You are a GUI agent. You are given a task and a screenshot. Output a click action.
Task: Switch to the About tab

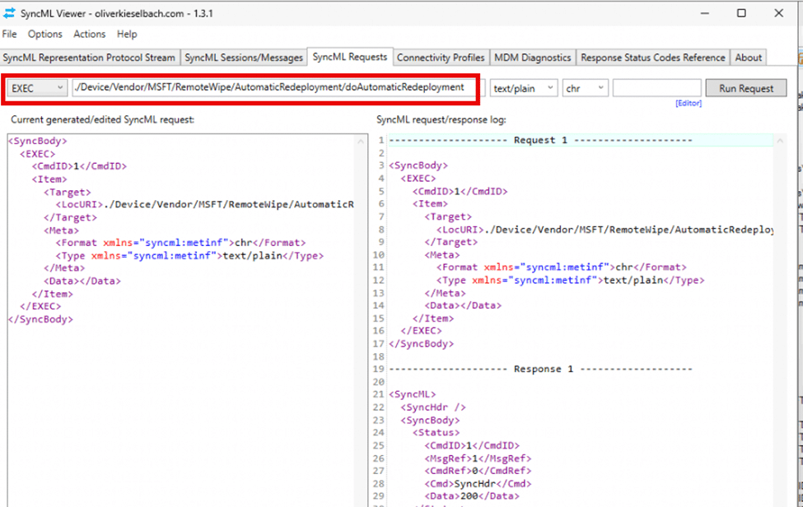pos(748,58)
